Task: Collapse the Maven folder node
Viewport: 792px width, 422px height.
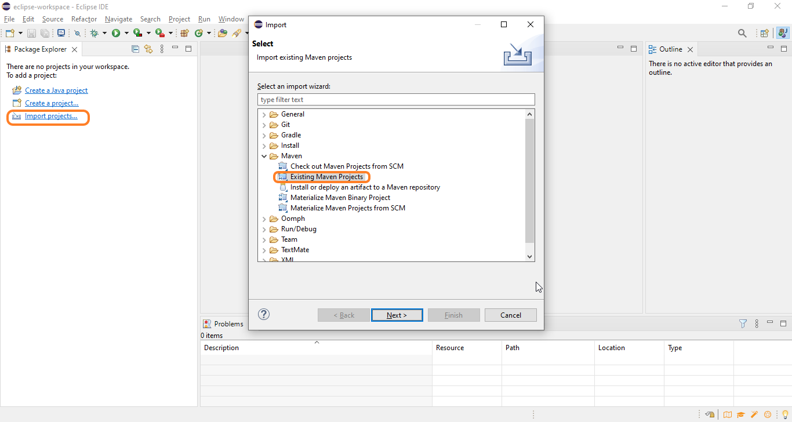Action: click(264, 157)
